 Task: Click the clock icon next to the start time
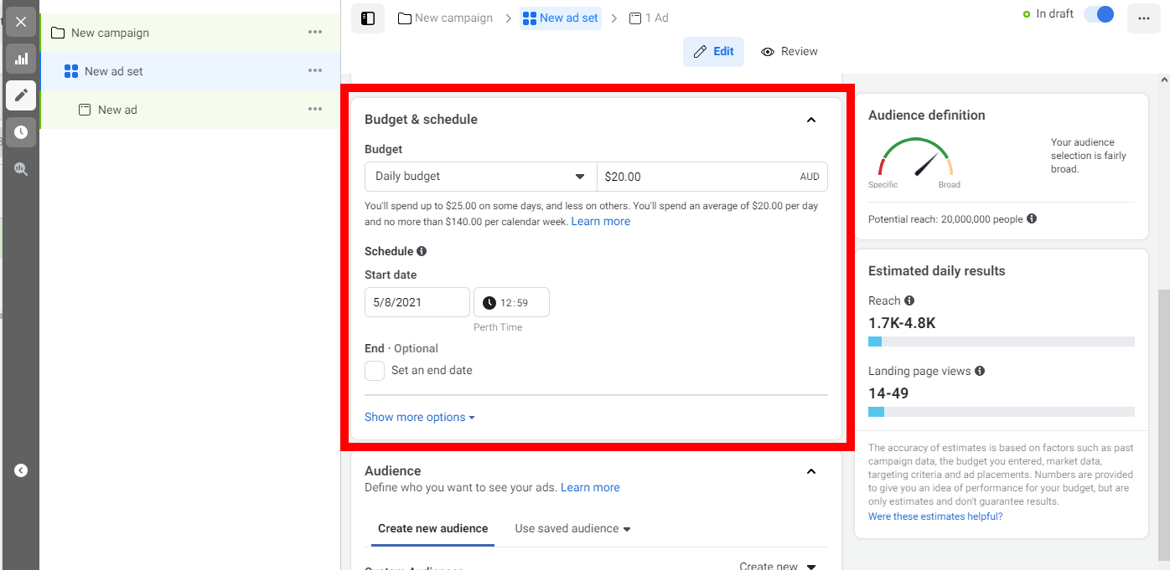pyautogui.click(x=489, y=301)
